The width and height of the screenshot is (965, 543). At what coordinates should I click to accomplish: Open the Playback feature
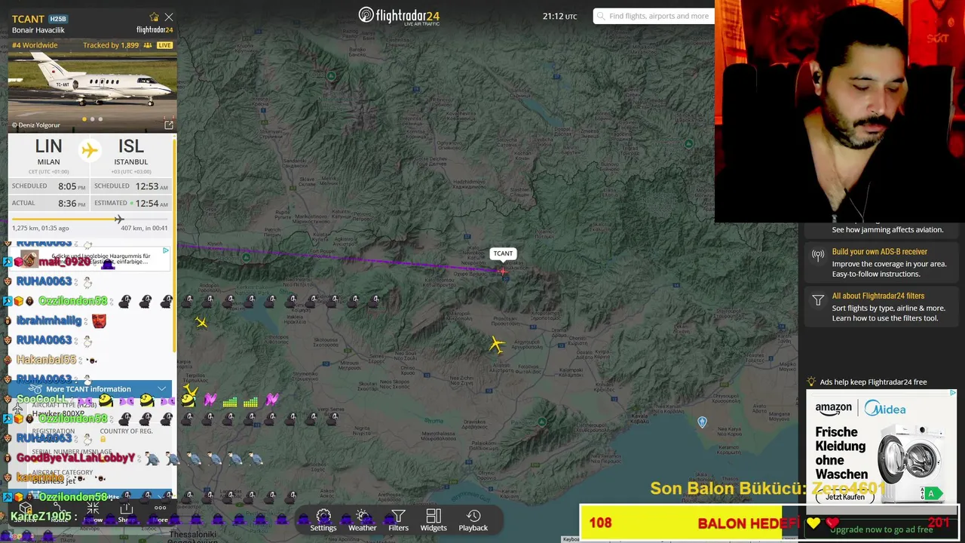pos(473,520)
